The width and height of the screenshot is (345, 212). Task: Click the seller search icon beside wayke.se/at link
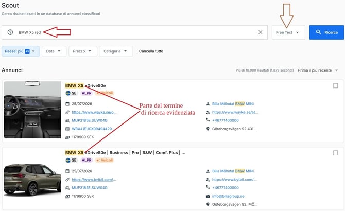(x=208, y=112)
